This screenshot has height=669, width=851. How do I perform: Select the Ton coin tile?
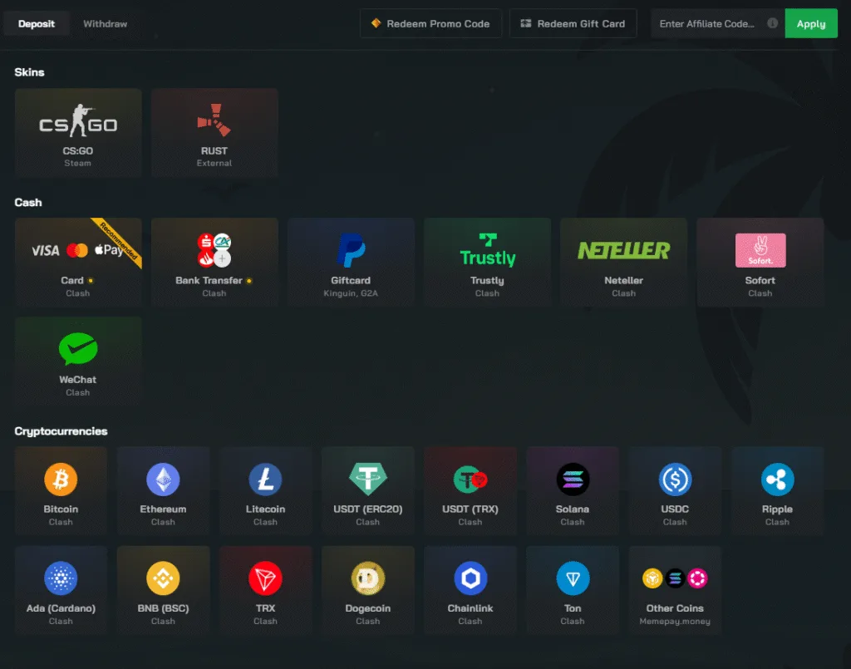573,590
